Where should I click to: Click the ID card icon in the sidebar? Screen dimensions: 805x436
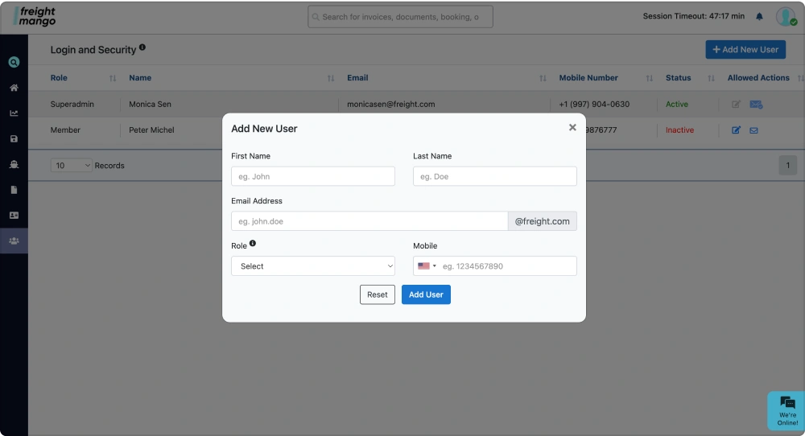14,216
